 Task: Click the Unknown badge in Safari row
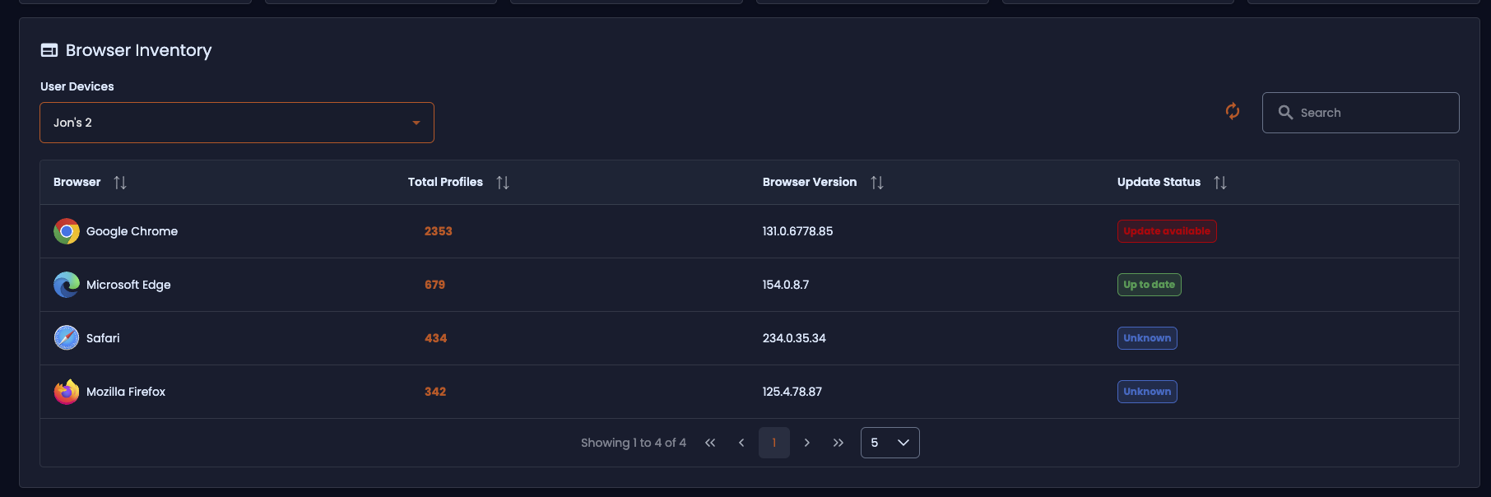[1147, 338]
